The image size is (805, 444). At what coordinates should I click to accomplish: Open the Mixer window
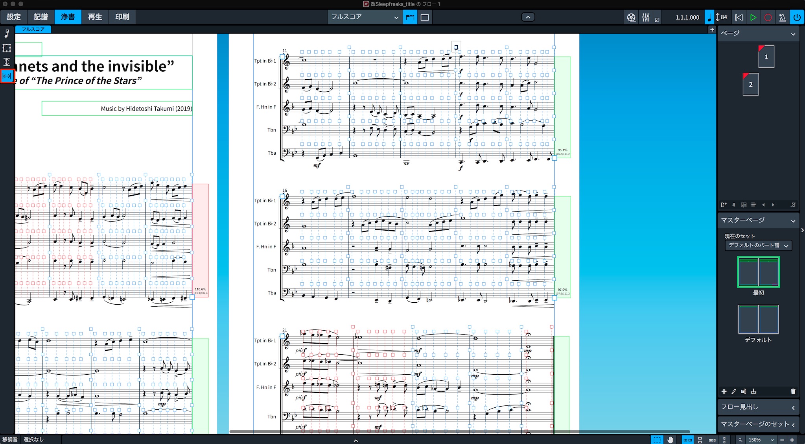[646, 17]
